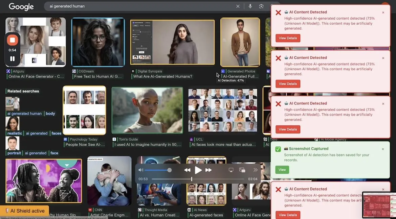Open 'Online AI Face Generator - C...' result link
This screenshot has height=219, width=396.
point(36,76)
